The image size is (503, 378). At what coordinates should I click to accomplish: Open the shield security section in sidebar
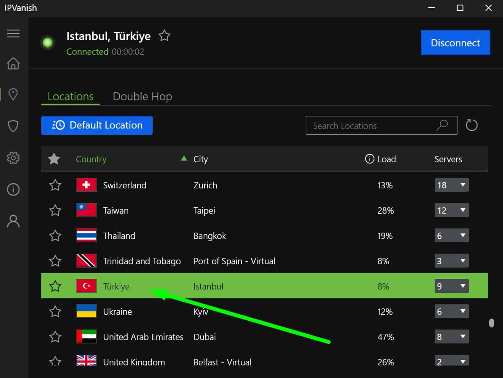click(x=13, y=126)
